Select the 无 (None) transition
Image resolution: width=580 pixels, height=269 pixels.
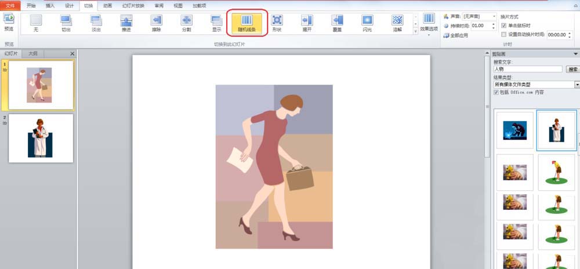click(36, 23)
